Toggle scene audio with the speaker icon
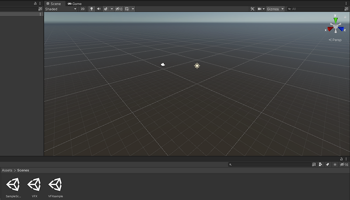Screen dimensions: 350x200 point(99,9)
